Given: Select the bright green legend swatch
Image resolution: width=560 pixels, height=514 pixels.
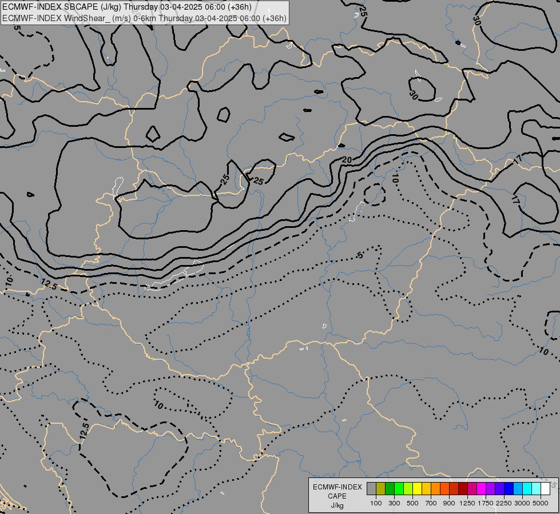Looking at the screenshot, I should (399, 489).
